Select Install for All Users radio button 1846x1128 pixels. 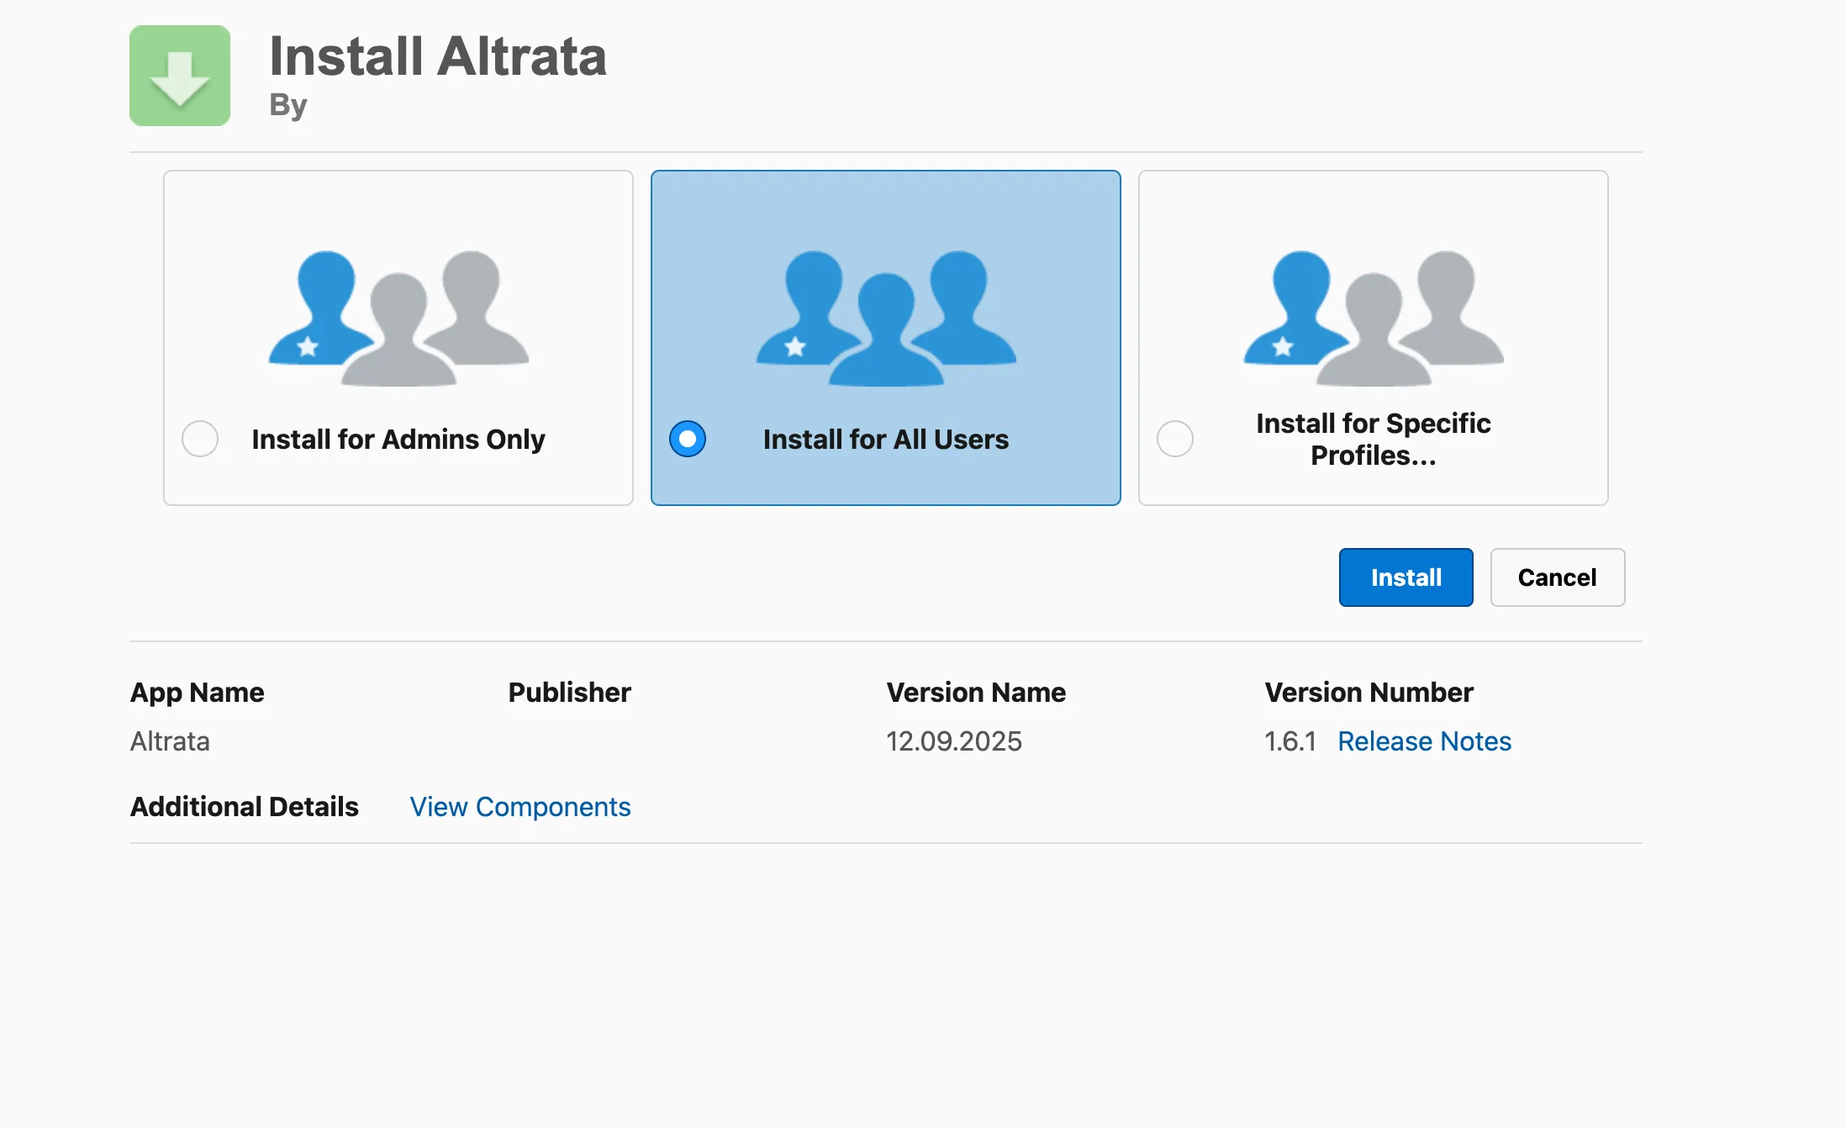tap(688, 439)
